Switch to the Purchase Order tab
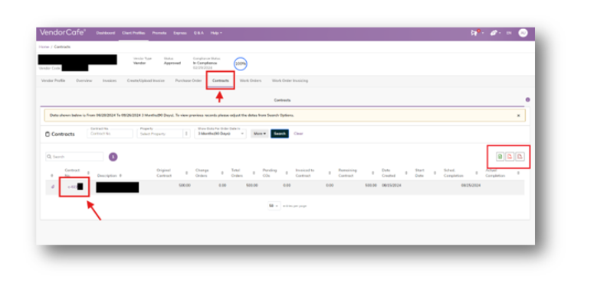 [x=189, y=81]
